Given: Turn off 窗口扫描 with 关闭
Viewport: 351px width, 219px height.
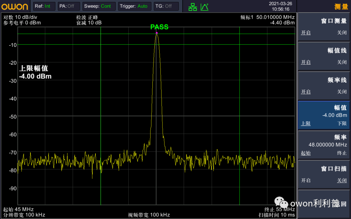Looking at the screenshot, I should [x=342, y=180].
